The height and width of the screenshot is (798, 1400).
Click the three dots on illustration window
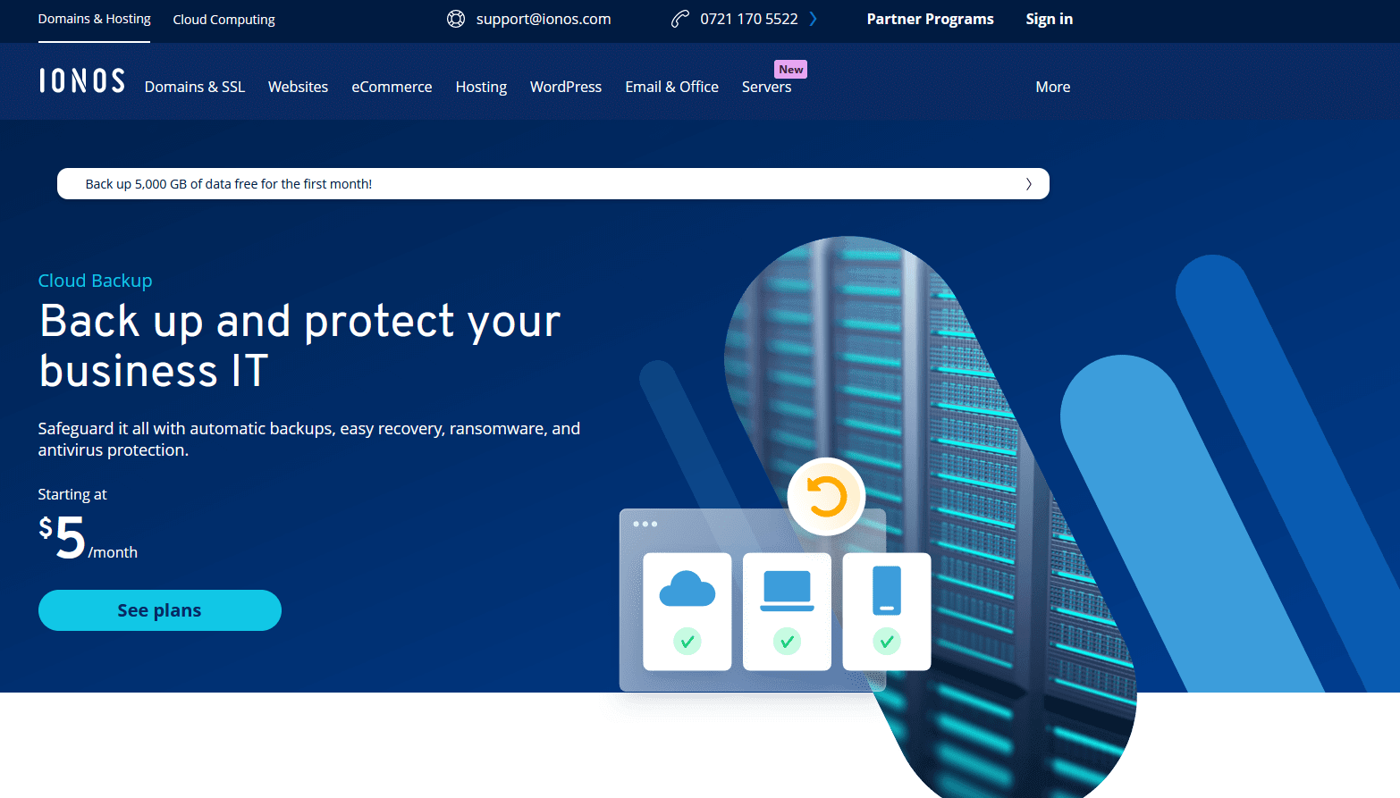click(x=645, y=524)
